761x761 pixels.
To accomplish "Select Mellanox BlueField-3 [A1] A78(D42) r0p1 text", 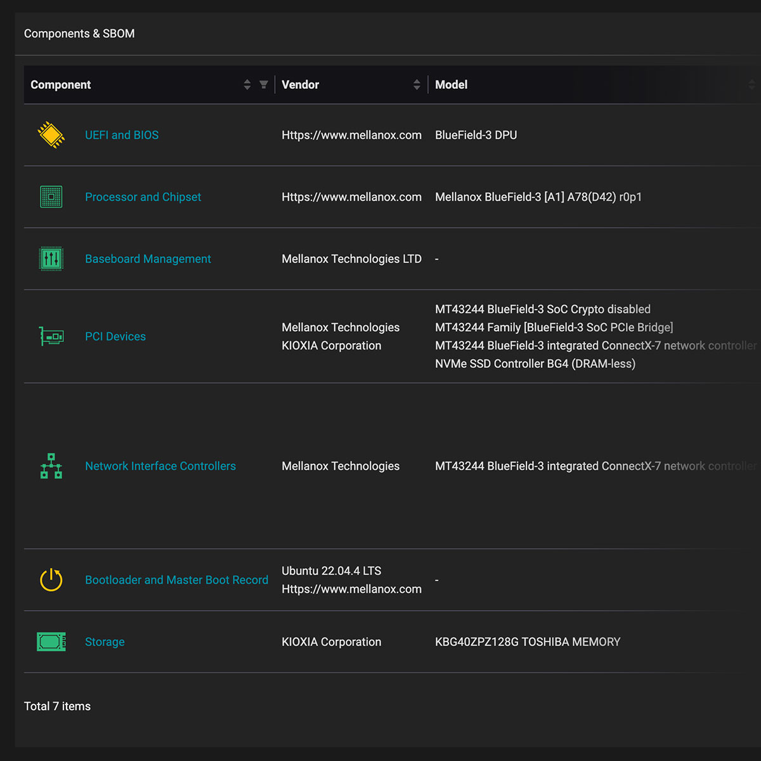I will [538, 197].
